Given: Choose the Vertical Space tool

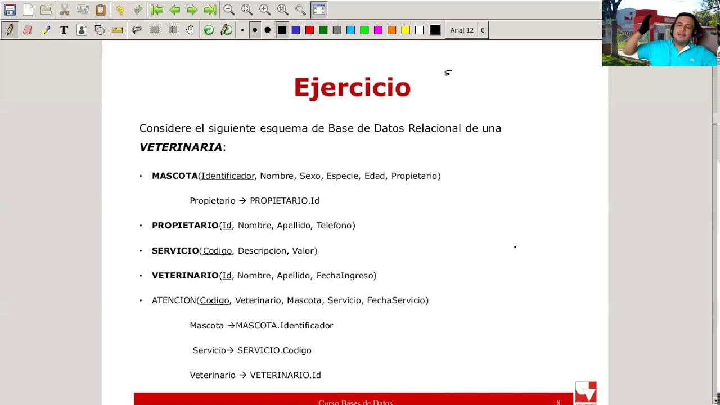Looking at the screenshot, I should pos(173,30).
